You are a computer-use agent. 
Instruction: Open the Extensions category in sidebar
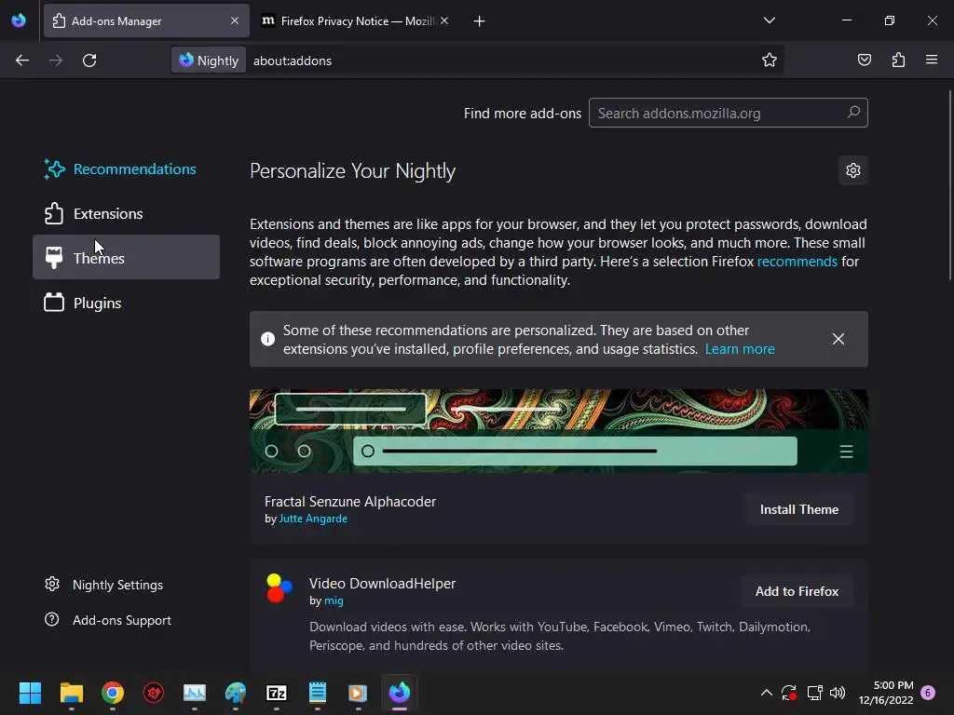[126, 213]
